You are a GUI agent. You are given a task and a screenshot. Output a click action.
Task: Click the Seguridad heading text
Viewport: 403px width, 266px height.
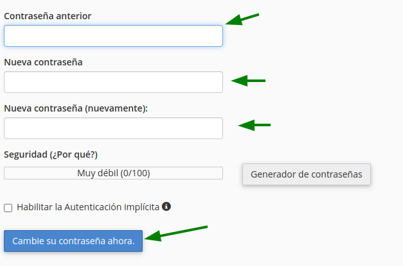(26, 154)
